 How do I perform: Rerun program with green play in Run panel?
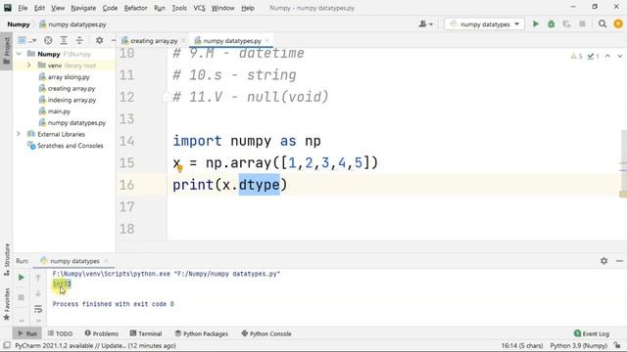(x=22, y=278)
